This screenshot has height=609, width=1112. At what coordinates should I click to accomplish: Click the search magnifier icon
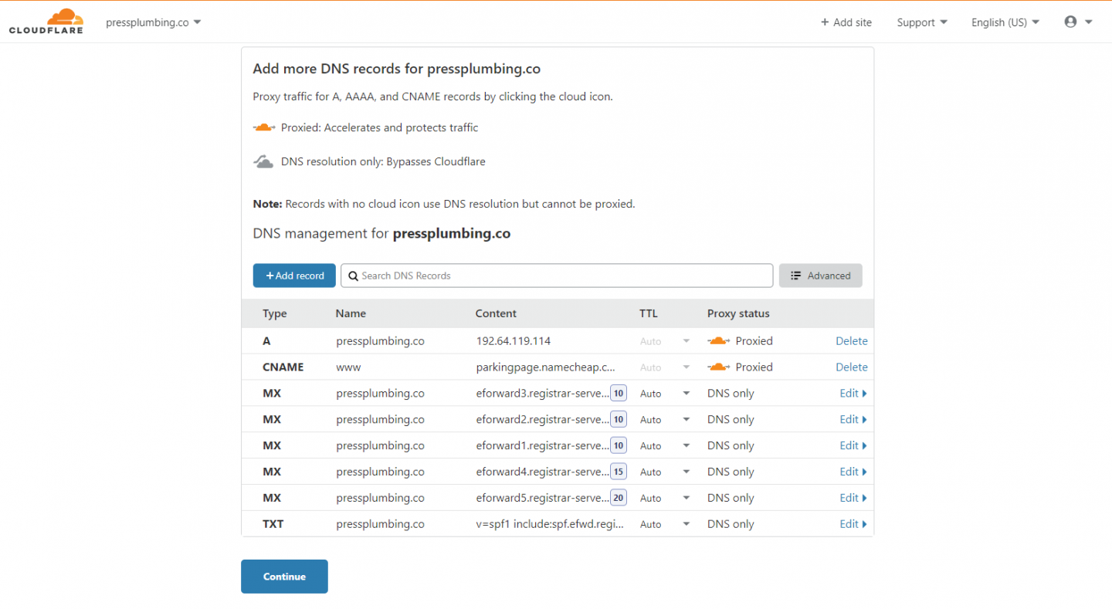[353, 276]
